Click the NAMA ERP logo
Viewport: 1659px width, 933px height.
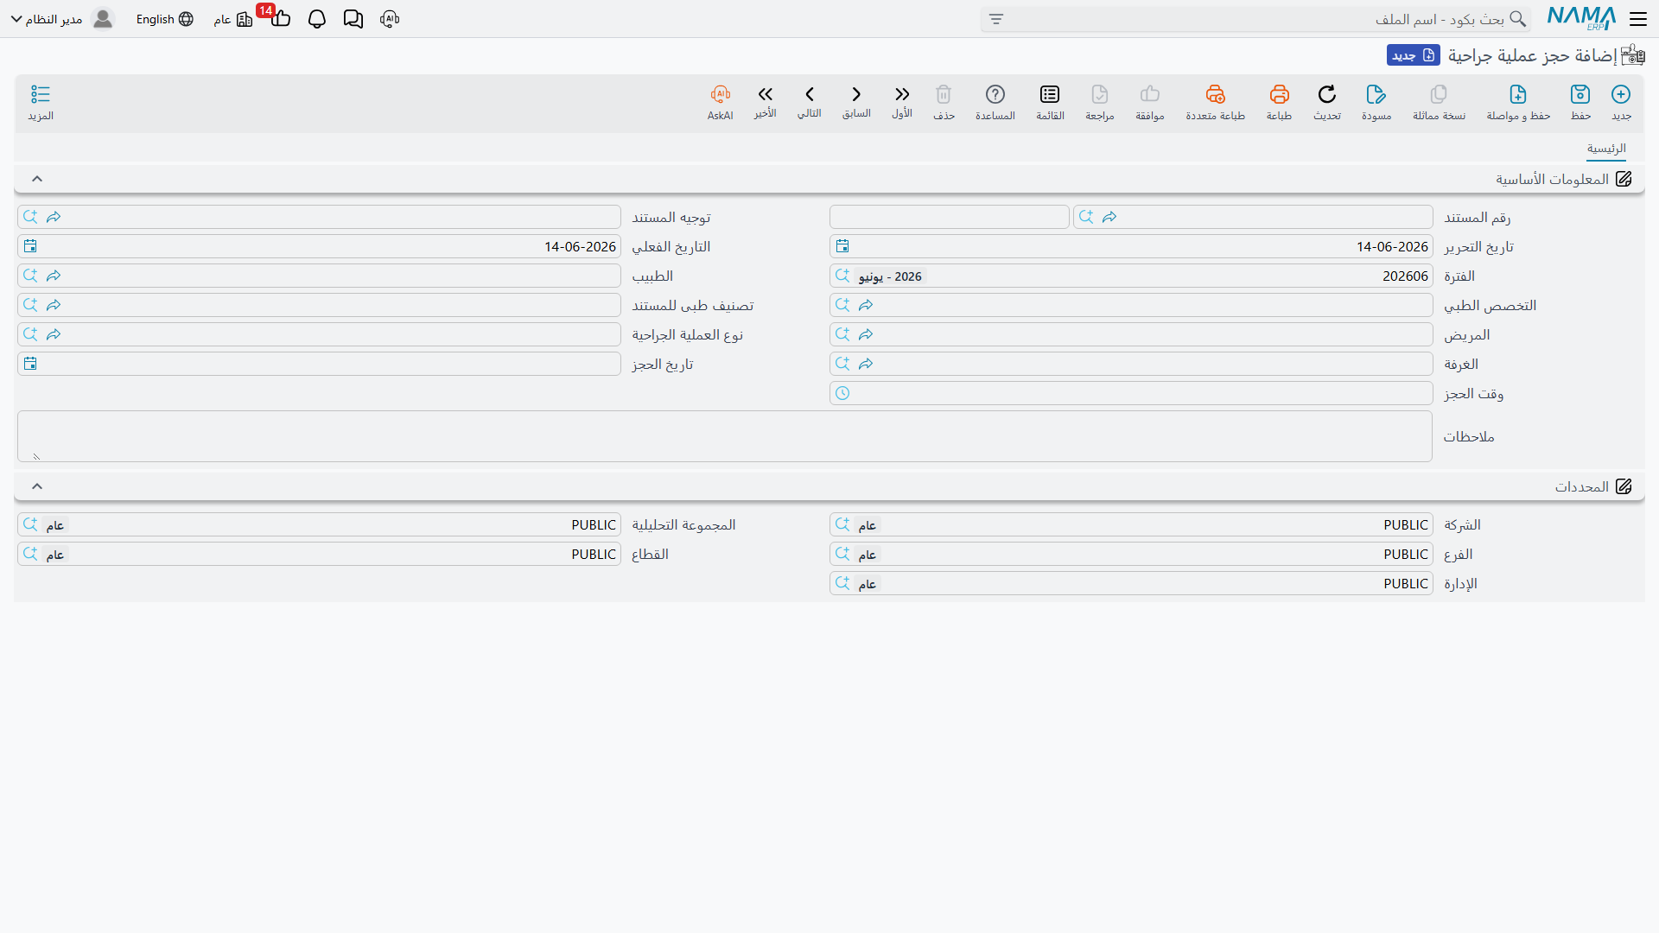(x=1581, y=19)
